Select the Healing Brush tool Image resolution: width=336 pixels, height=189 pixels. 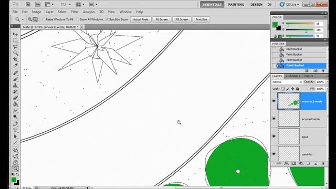tap(15, 73)
